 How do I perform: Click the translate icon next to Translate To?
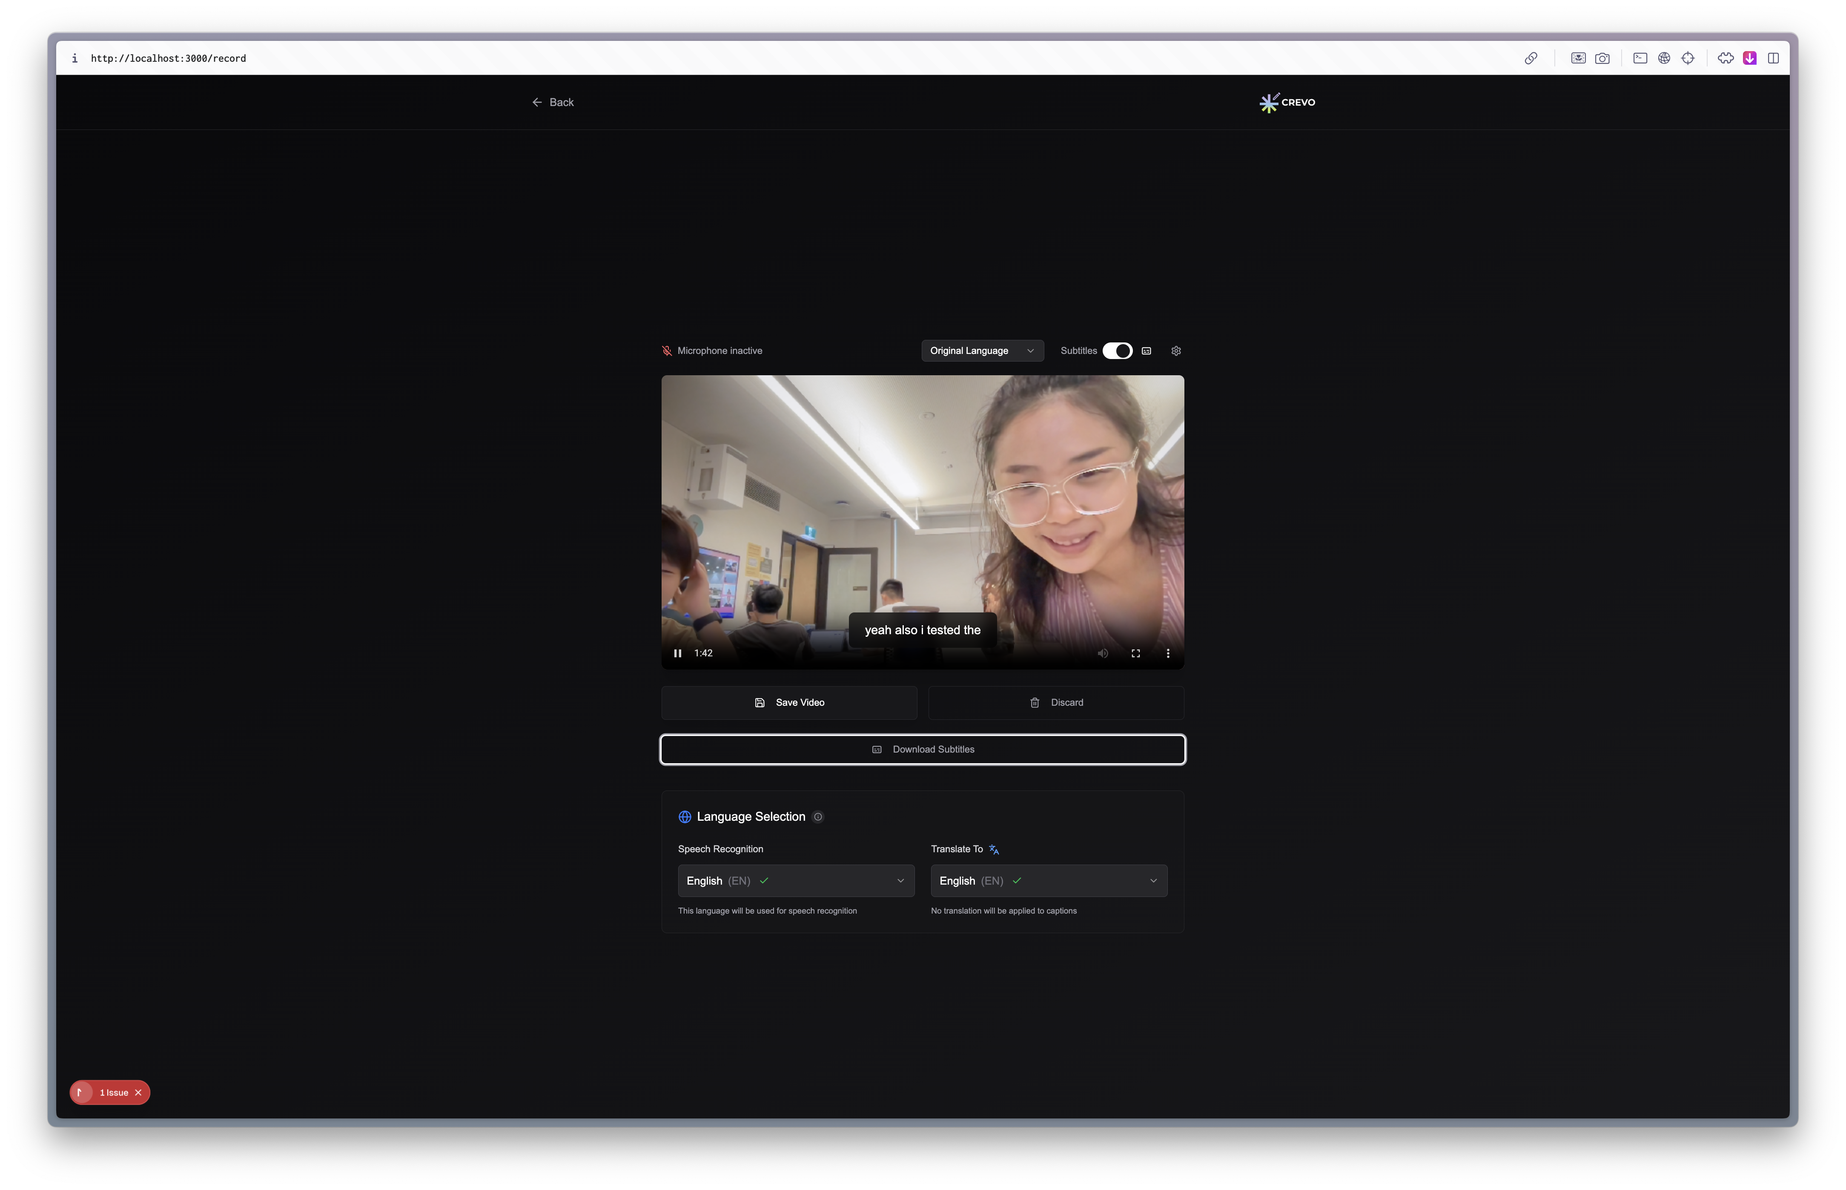[x=994, y=849]
